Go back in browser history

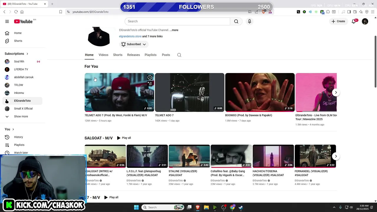click(4, 12)
